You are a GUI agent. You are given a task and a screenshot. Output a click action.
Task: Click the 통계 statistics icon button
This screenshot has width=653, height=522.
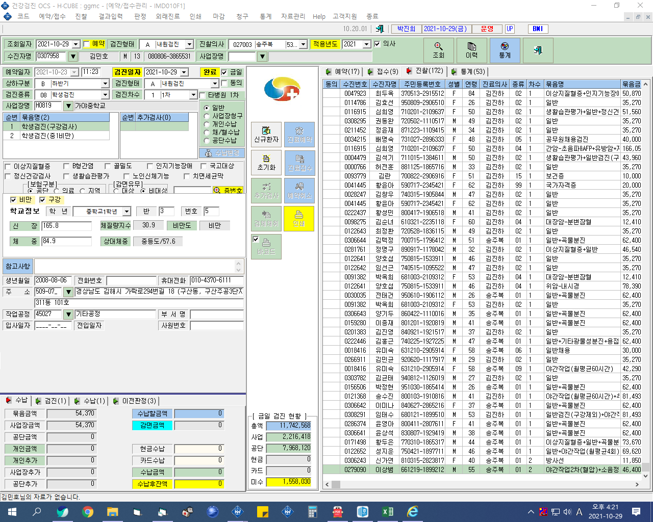505,50
